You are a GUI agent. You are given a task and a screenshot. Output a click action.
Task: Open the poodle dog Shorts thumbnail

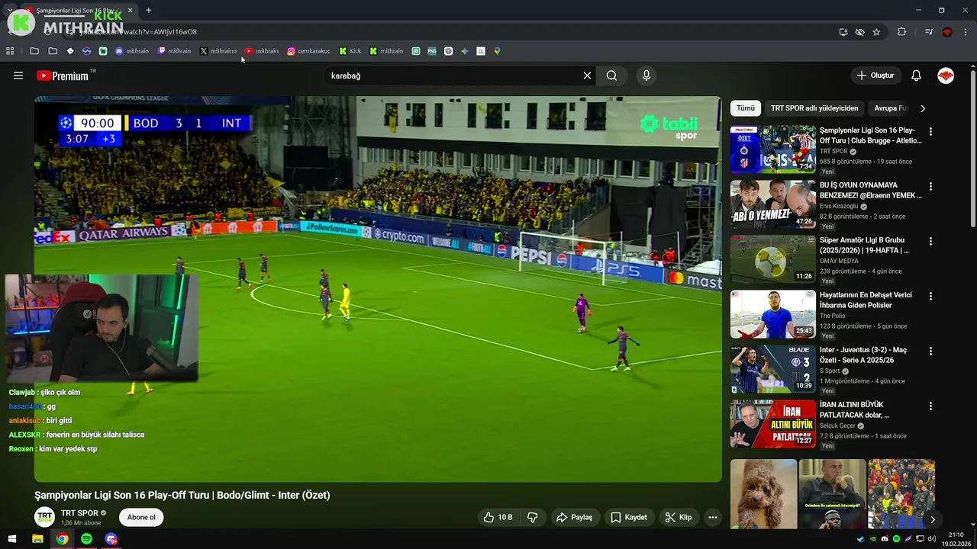click(x=763, y=494)
